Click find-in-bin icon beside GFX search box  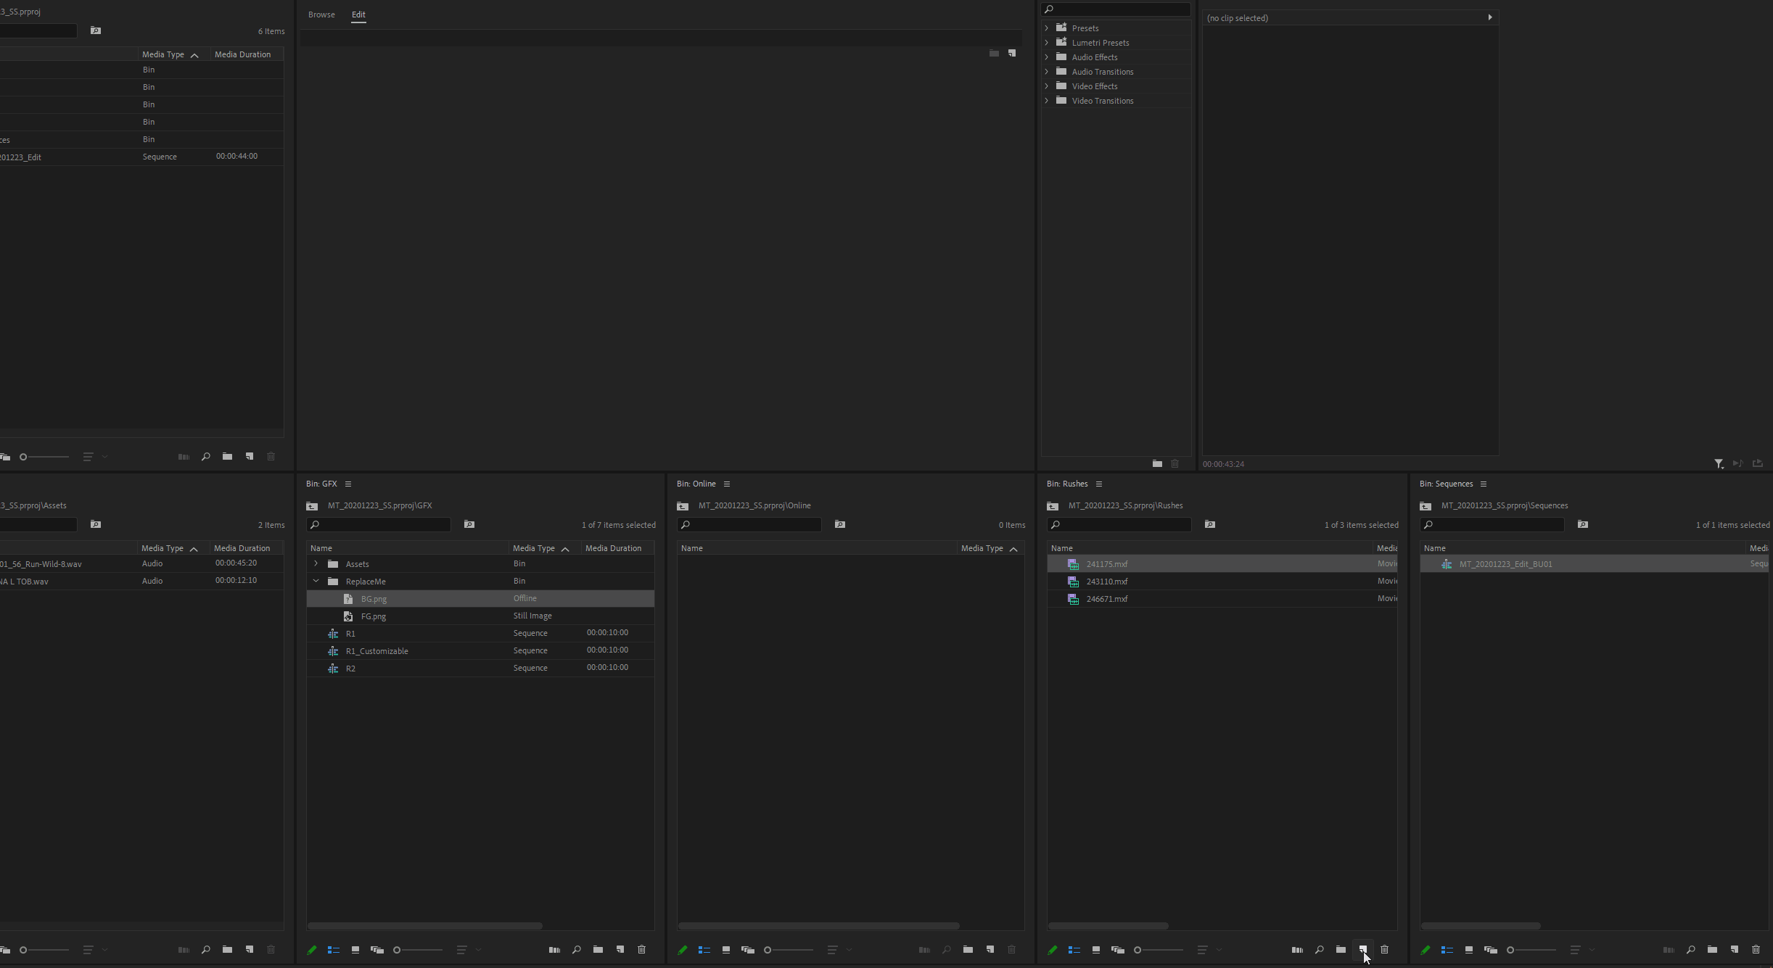tap(469, 524)
